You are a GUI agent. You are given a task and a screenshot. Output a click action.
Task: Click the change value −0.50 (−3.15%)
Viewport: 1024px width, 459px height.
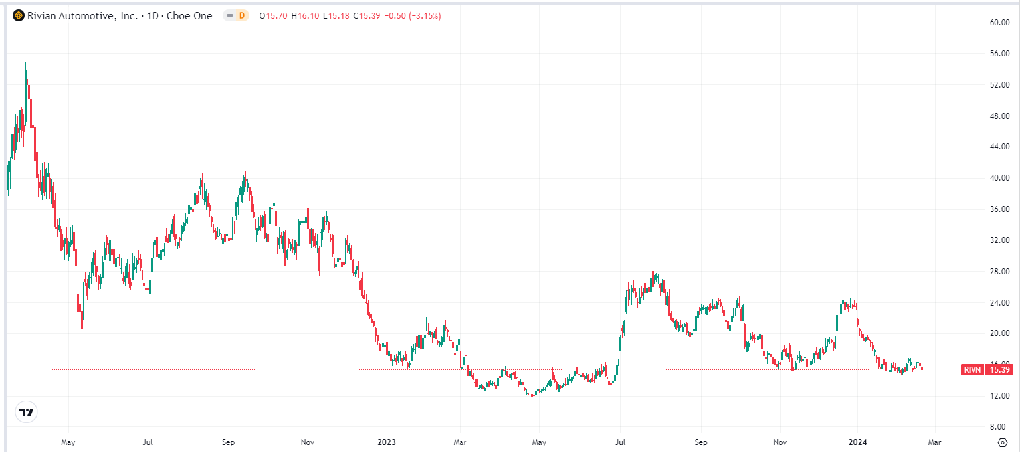412,15
